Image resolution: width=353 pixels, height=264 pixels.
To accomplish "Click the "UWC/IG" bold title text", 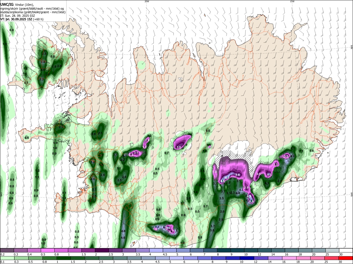I will pos(7,4).
